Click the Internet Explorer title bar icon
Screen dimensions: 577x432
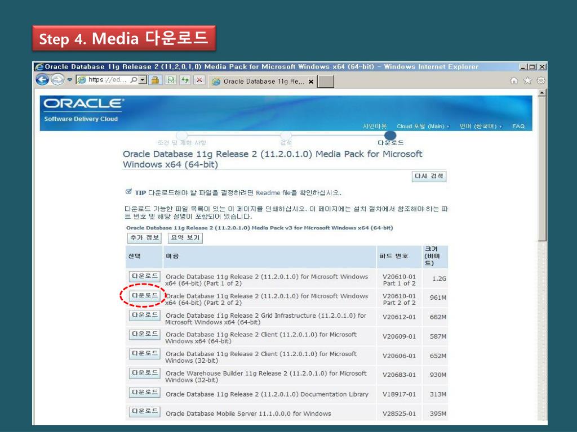point(39,67)
